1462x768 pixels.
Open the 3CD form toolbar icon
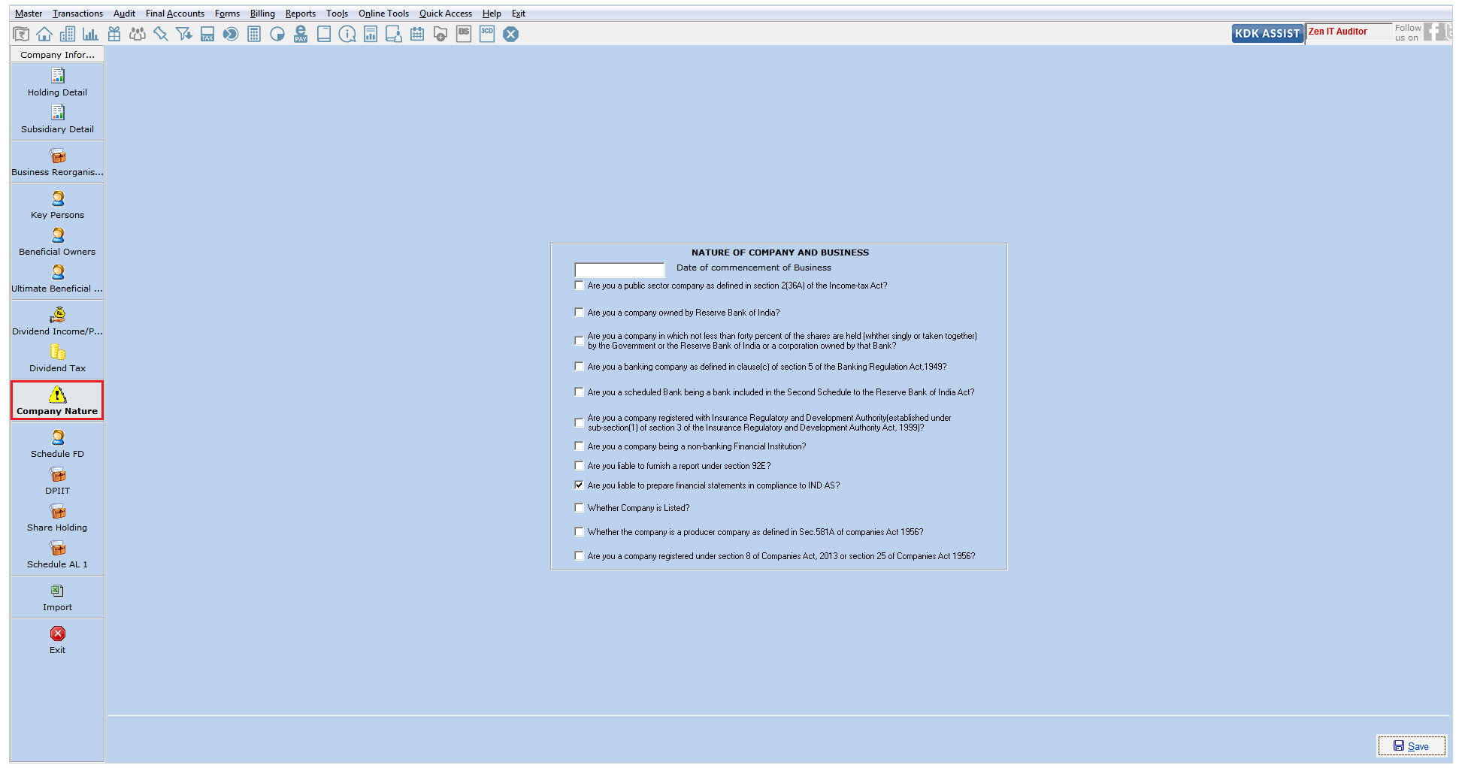click(487, 34)
